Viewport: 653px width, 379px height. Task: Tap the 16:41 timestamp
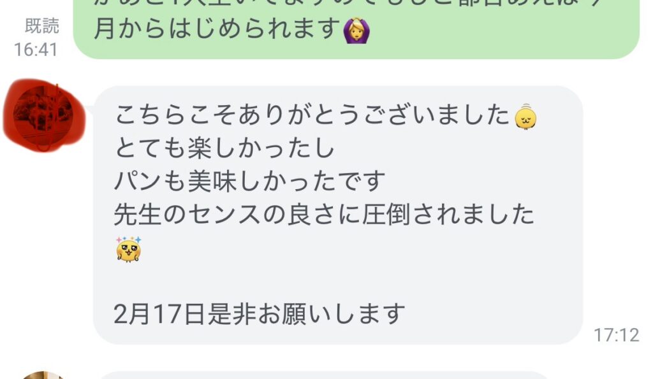pyautogui.click(x=36, y=50)
